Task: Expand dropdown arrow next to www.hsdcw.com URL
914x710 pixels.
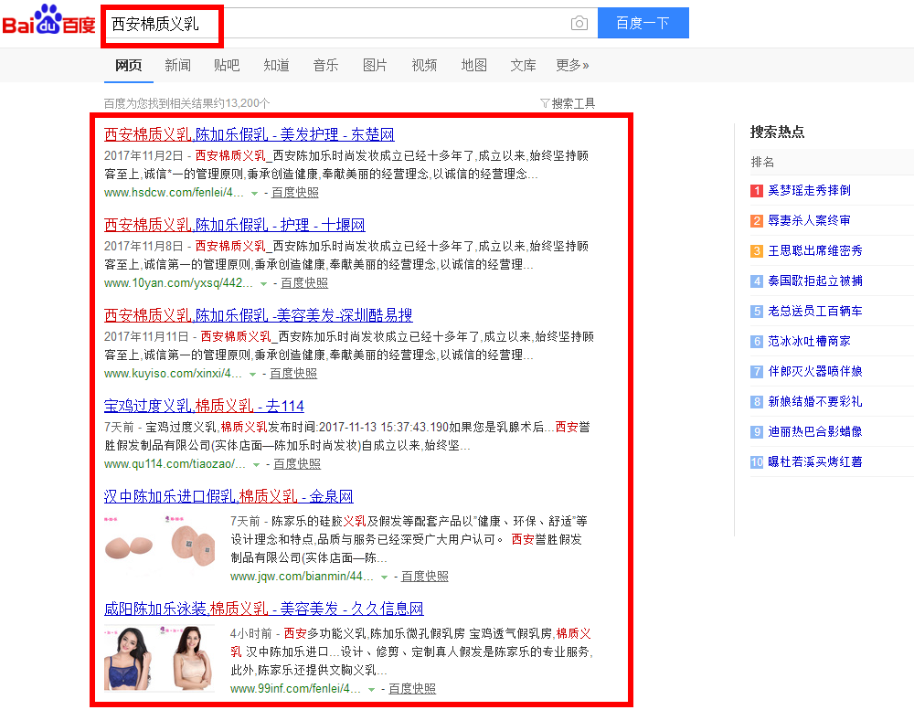Action: coord(254,193)
